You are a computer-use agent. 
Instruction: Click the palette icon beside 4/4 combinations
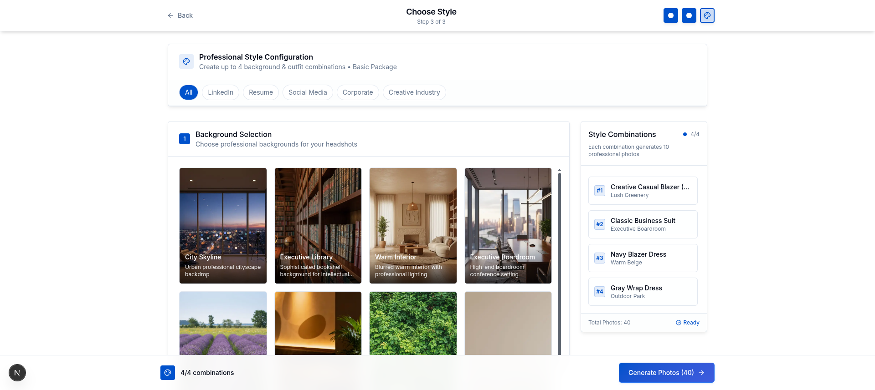click(x=168, y=373)
